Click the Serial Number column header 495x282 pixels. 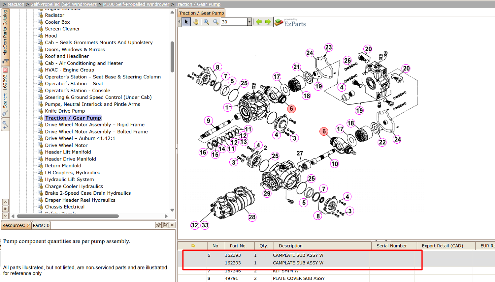tap(394, 246)
